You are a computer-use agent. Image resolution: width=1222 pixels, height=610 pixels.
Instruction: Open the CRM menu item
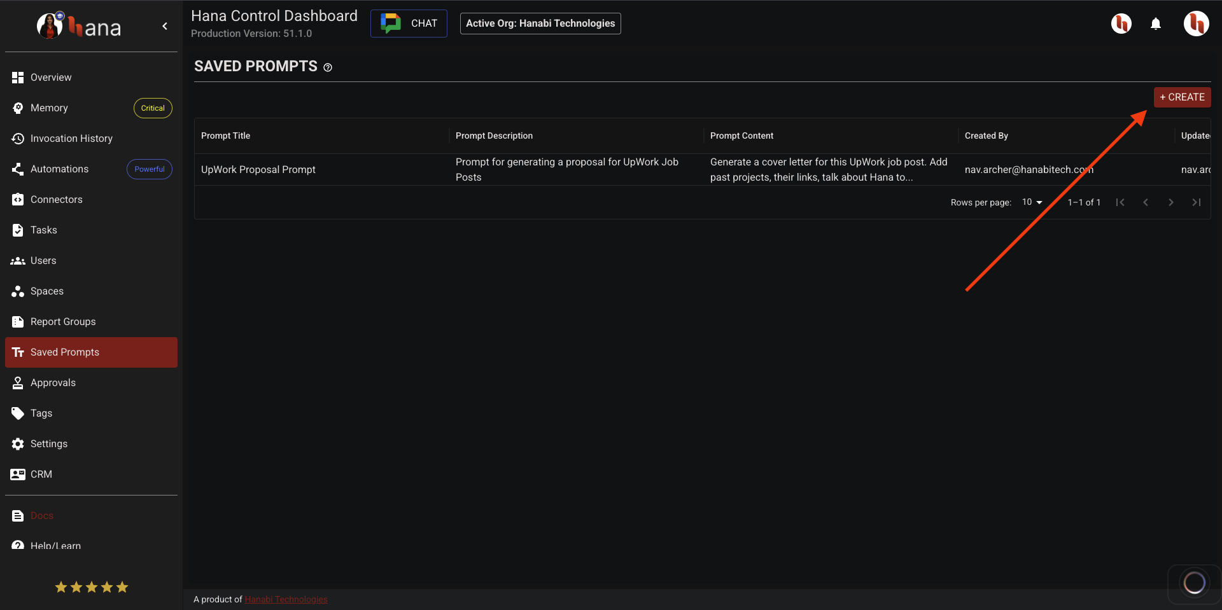click(x=91, y=475)
